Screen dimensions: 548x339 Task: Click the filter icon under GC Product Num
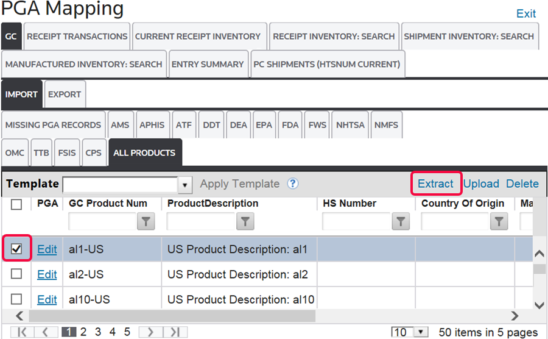click(x=146, y=222)
